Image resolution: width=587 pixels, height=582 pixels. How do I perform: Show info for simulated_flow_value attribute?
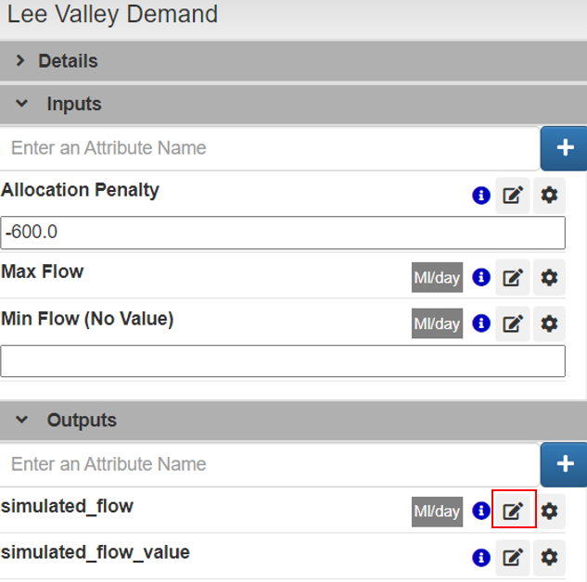pos(480,557)
